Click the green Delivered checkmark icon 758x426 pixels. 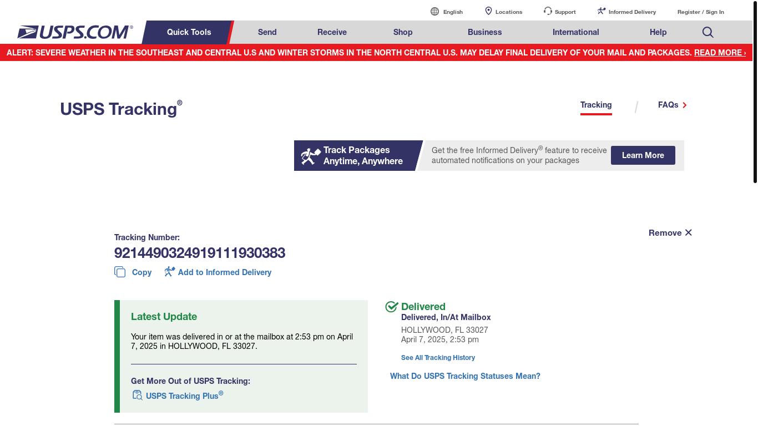[392, 307]
